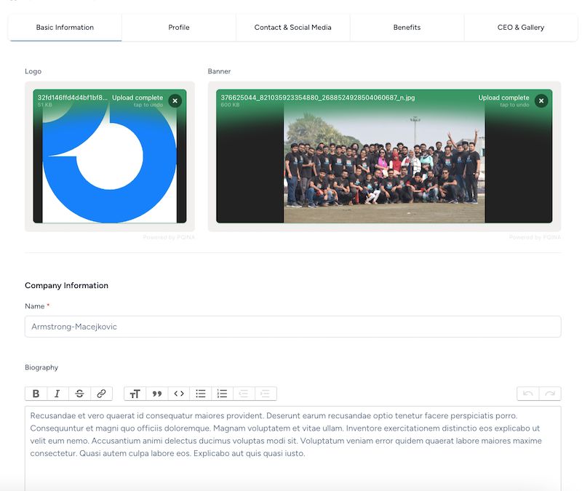This screenshot has height=491, width=582.
Task: Insert a code block
Action: (179, 394)
